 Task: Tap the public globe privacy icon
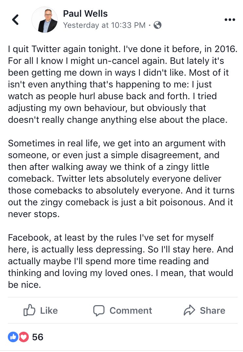pyautogui.click(x=158, y=25)
